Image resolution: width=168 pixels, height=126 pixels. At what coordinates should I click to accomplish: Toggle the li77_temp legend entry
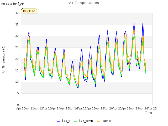(x=83, y=121)
